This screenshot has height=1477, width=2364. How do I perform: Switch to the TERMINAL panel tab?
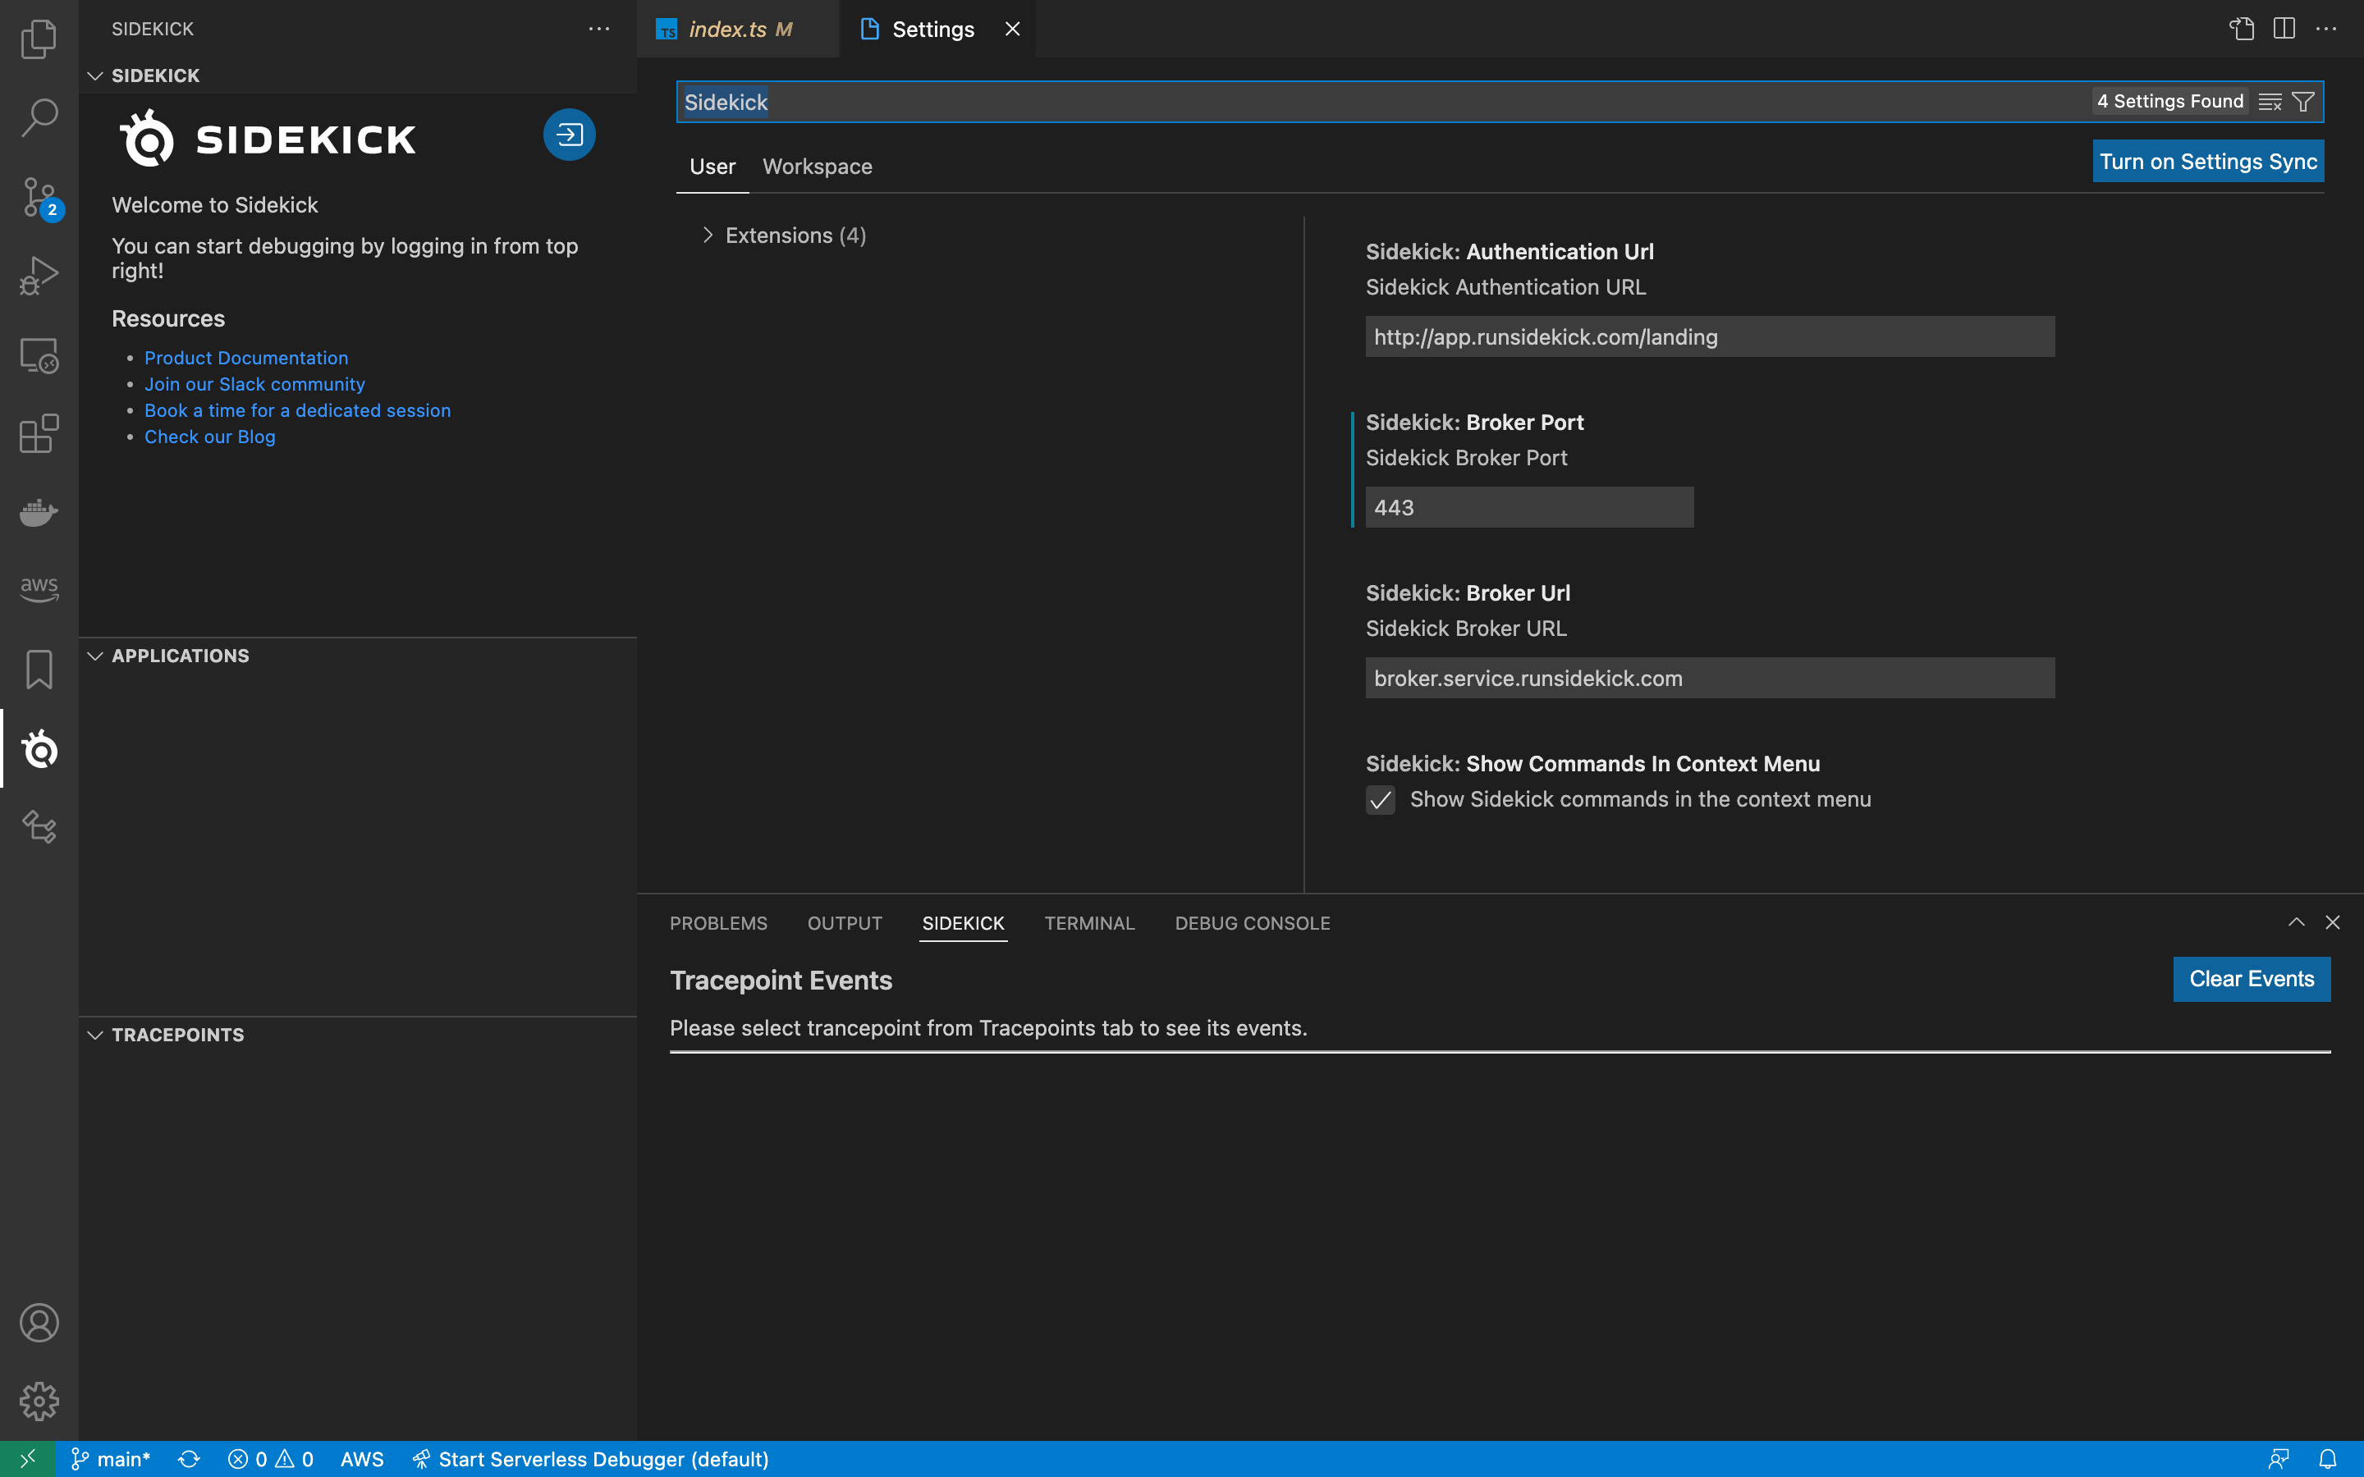[x=1088, y=923]
